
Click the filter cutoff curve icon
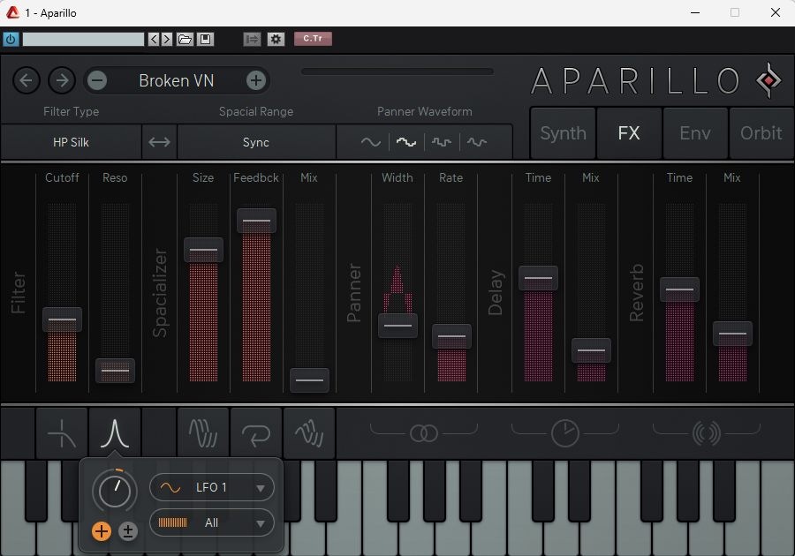62,433
